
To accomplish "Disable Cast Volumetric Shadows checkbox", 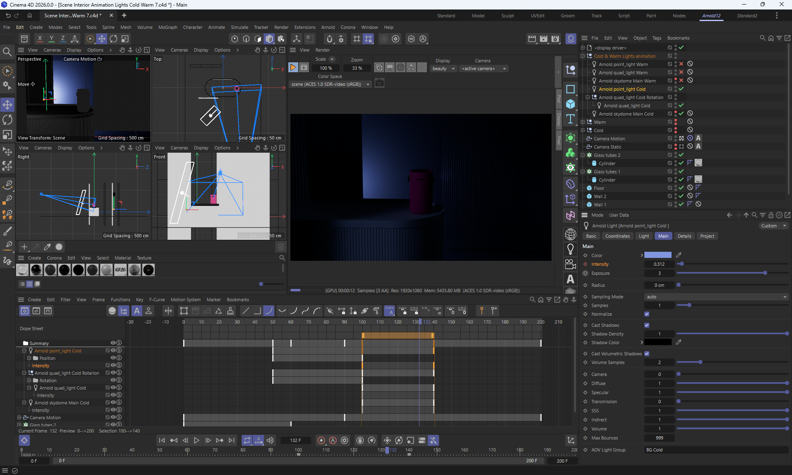I will point(646,354).
